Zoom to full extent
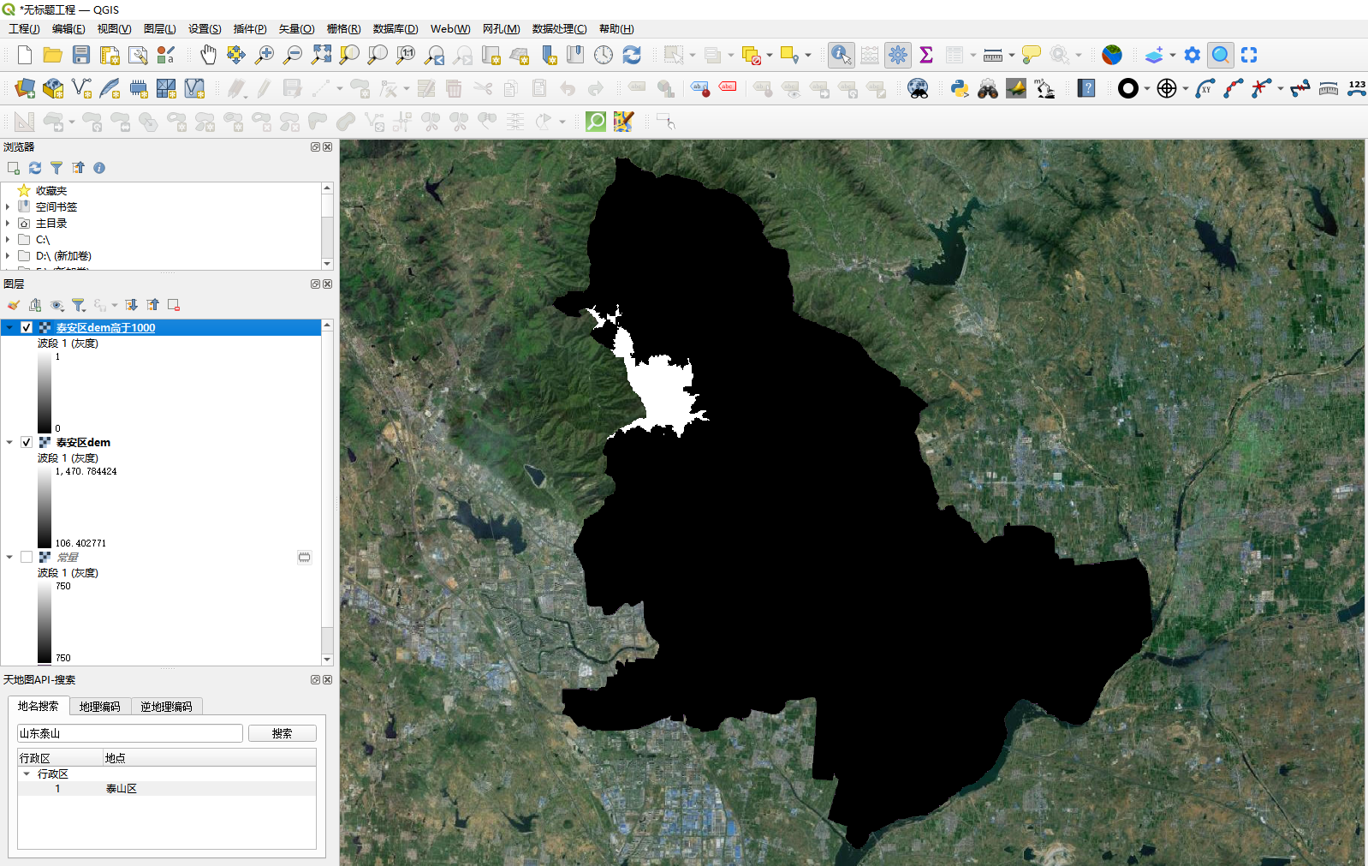 [x=321, y=55]
